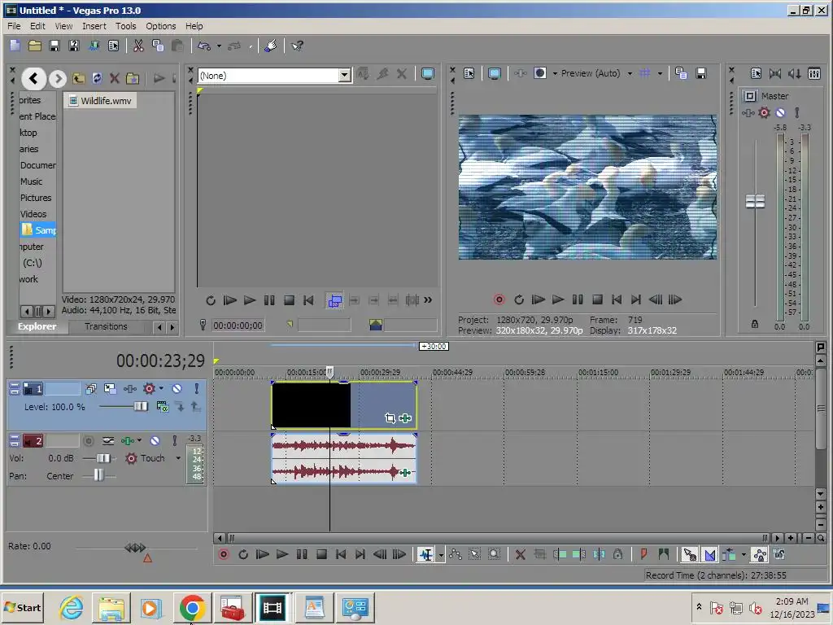Toggle loop playback on timeline transport

(243, 554)
